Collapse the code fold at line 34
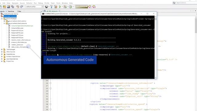197x111 pixels. click(50, 104)
